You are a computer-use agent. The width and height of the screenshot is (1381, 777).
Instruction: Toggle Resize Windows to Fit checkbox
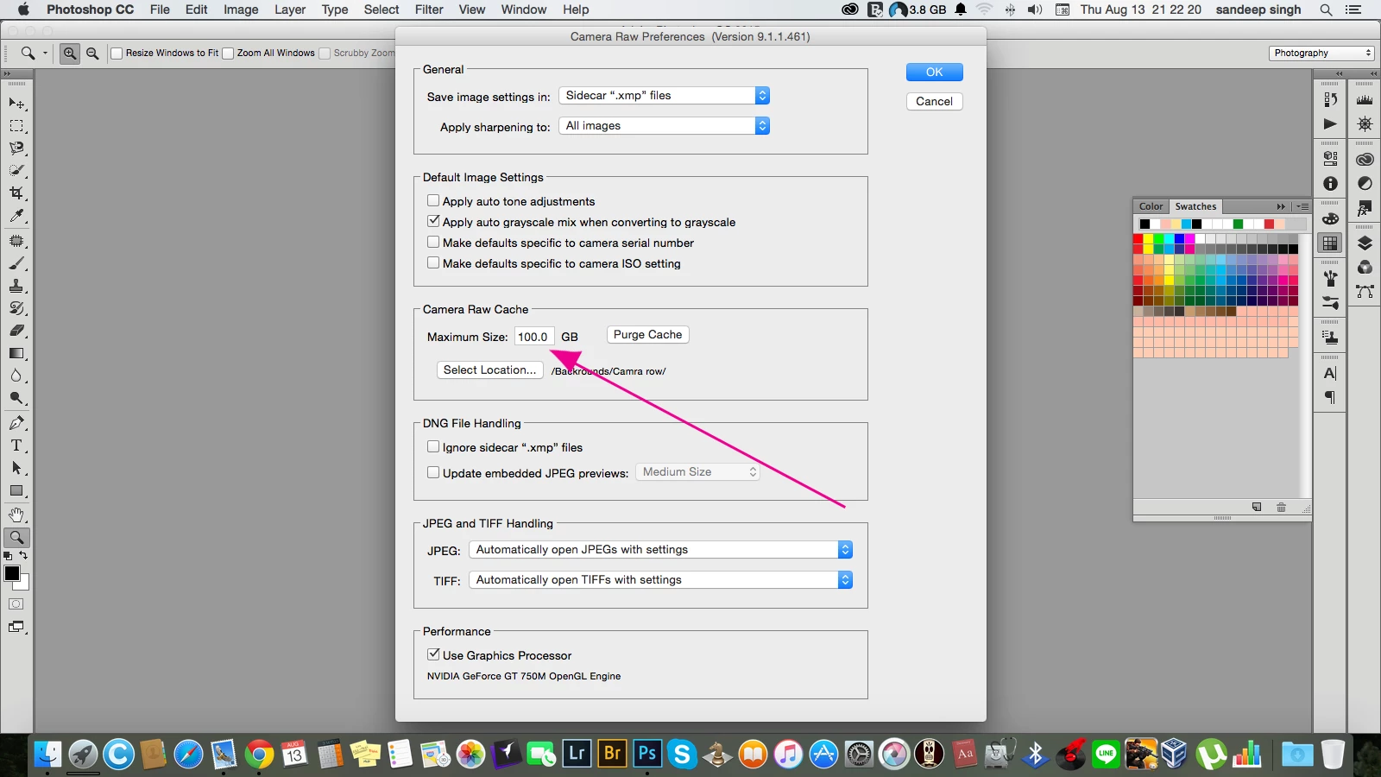(117, 54)
